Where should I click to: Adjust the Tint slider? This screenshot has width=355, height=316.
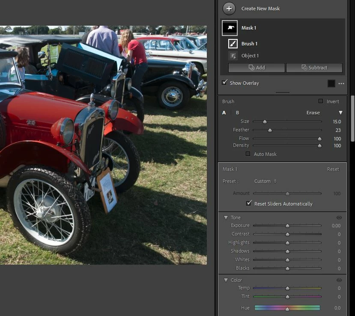click(287, 297)
